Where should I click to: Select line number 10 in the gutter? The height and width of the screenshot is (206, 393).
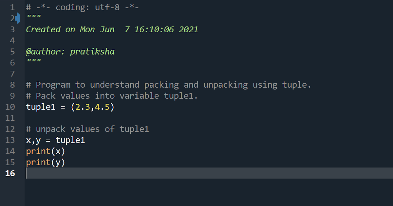(10, 107)
